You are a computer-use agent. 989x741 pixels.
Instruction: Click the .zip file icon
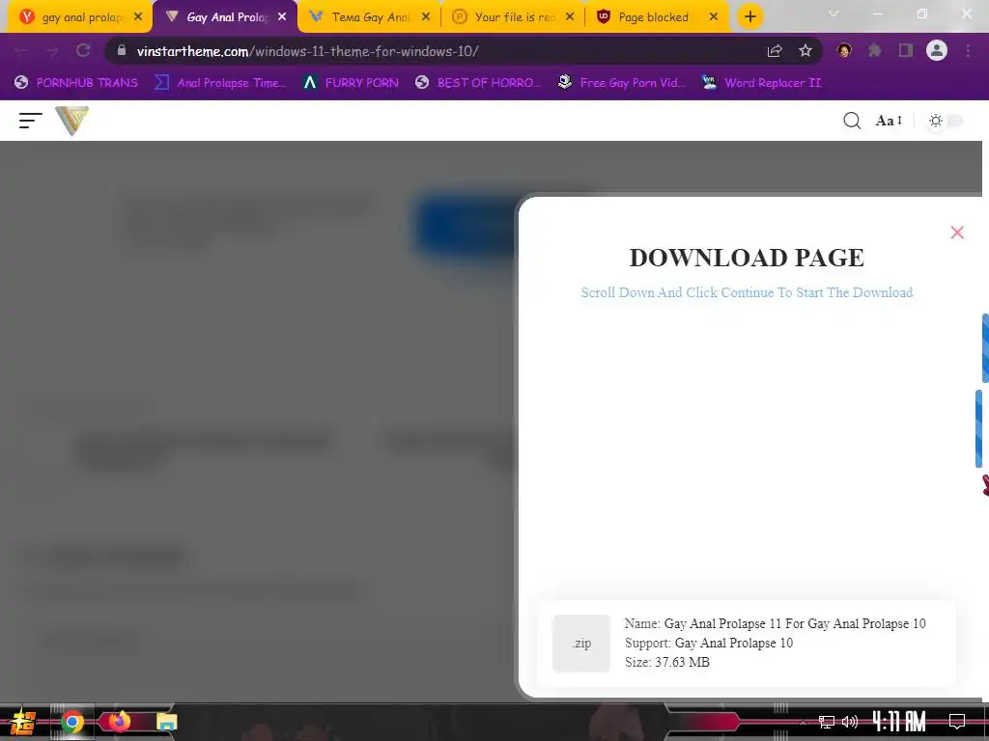click(x=581, y=644)
